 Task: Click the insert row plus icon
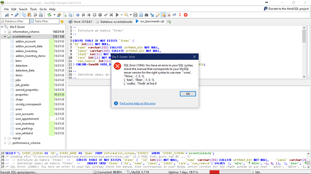[94, 15]
